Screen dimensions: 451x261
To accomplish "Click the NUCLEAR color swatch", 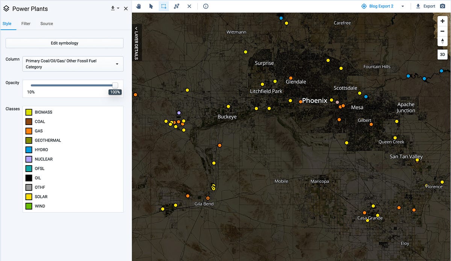I will pyautogui.click(x=29, y=159).
